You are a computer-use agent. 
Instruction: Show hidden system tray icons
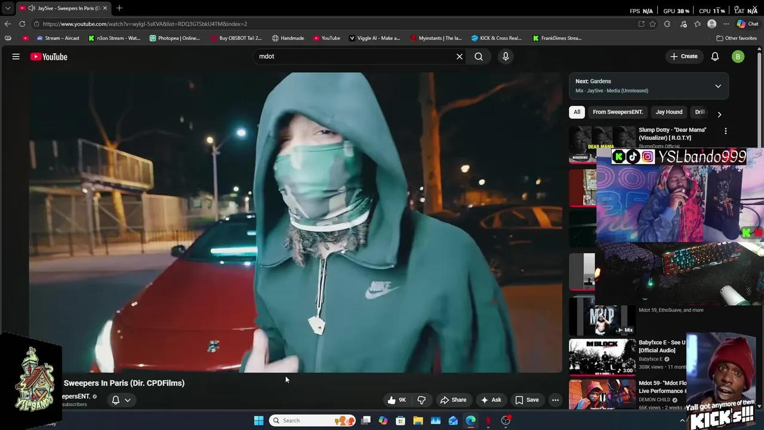tap(682, 420)
